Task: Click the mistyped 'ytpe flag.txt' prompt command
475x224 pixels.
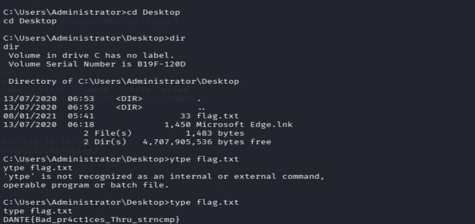Action: click(x=204, y=159)
